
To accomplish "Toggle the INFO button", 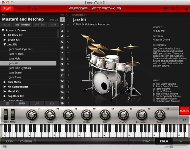I will 22,104.
